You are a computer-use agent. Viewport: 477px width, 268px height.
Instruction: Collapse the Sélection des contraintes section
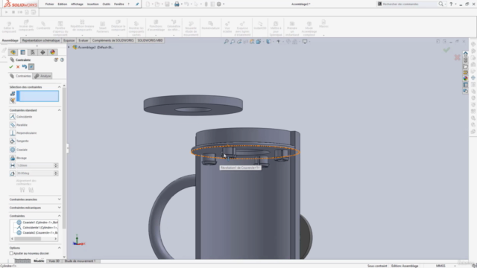coord(60,87)
